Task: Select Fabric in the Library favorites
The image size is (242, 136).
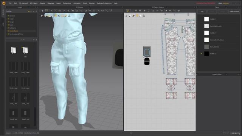Action: [11, 25]
